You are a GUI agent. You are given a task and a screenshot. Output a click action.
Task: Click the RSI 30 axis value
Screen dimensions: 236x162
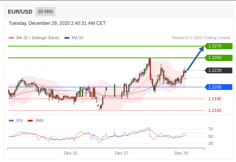pos(211,143)
